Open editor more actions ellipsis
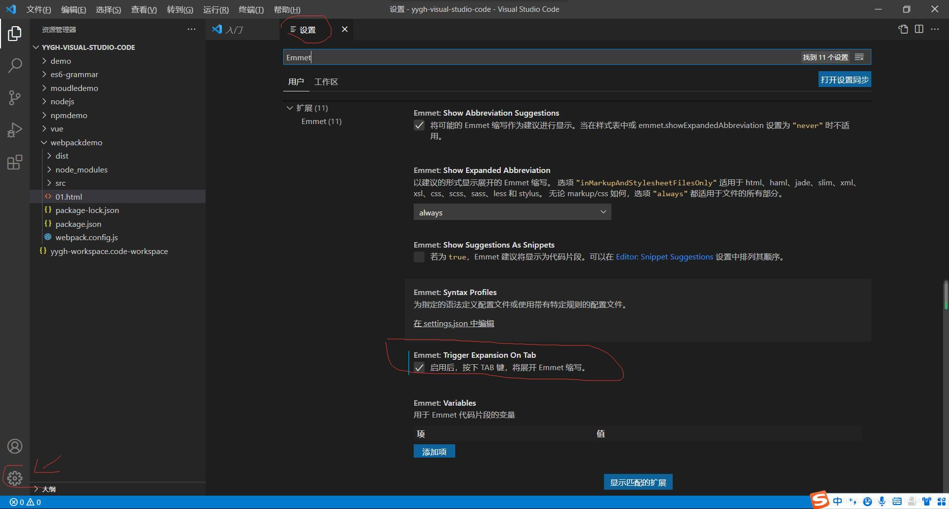 [x=935, y=29]
